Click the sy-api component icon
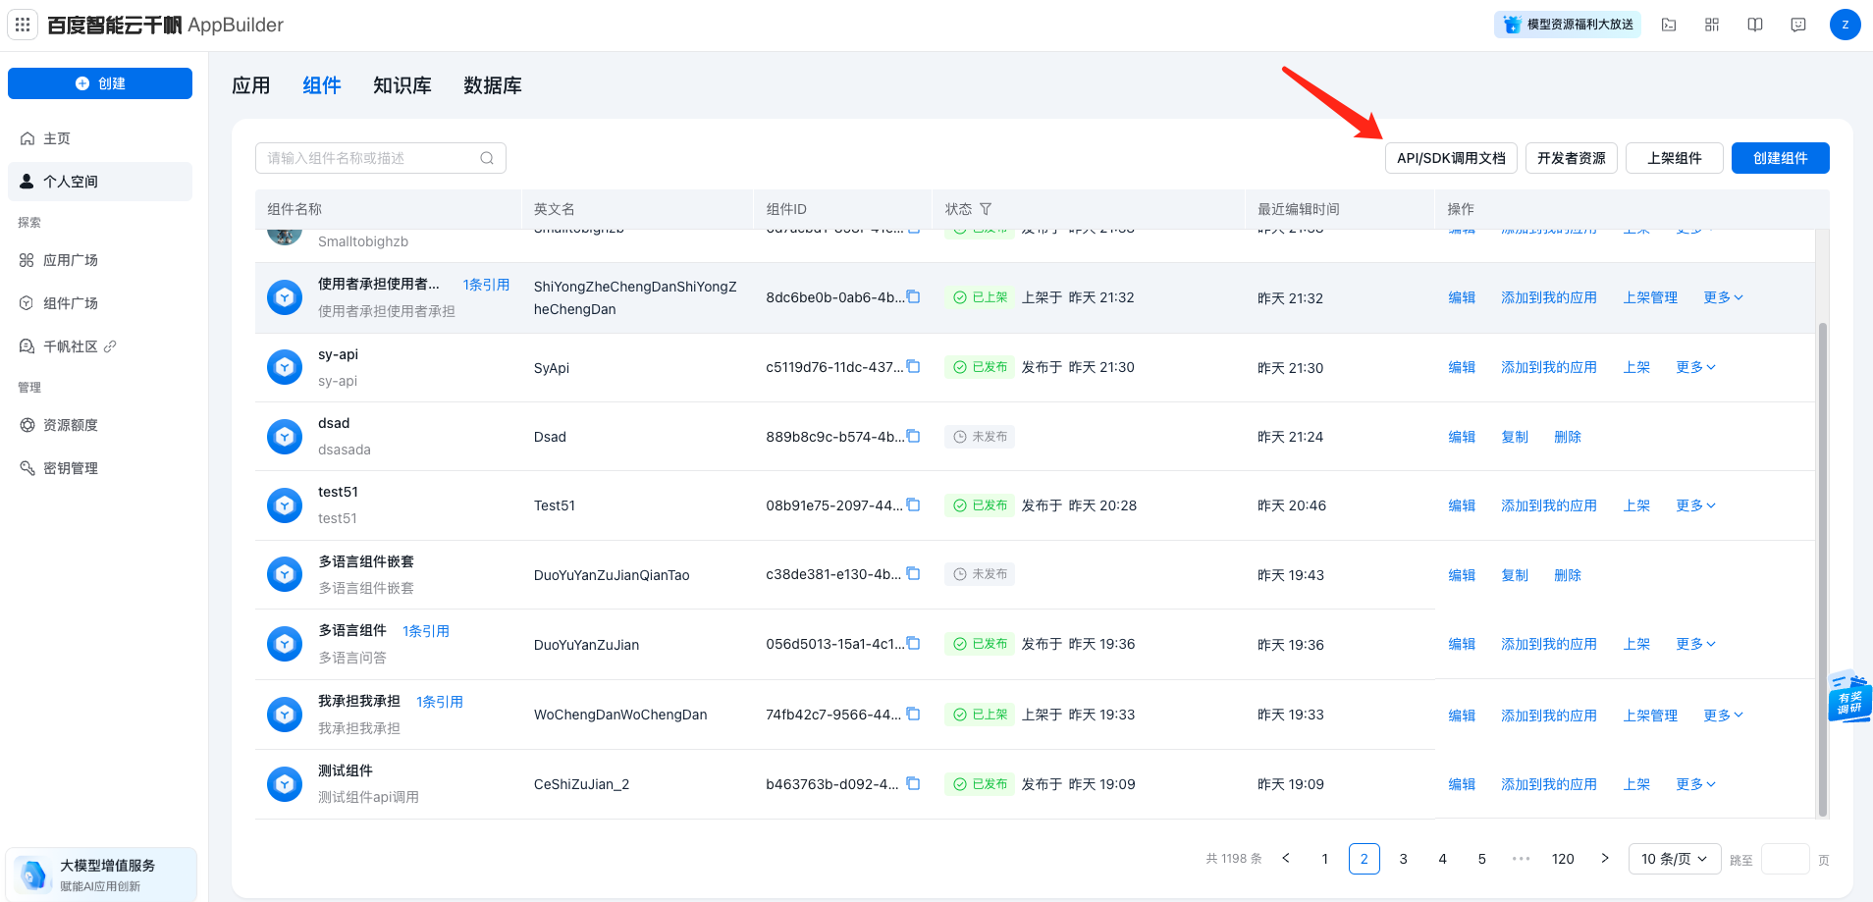 (x=285, y=367)
